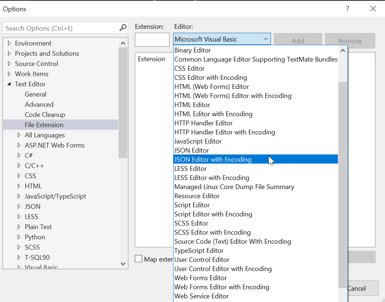Select the General tree item

36,94
